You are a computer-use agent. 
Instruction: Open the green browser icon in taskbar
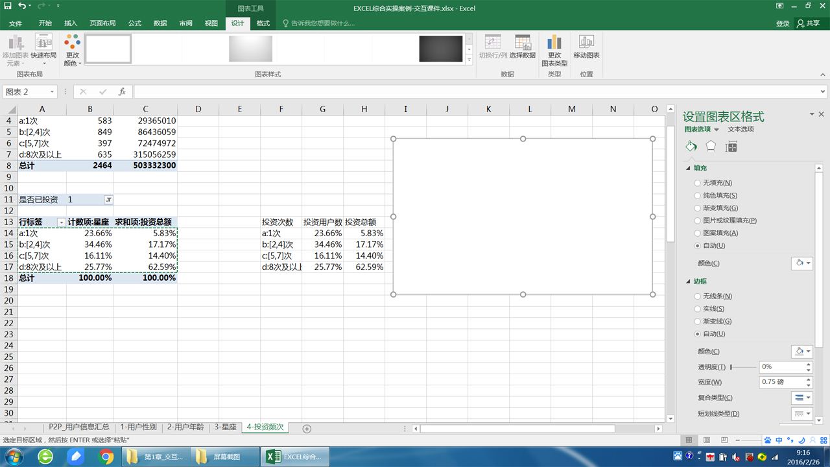[45, 457]
